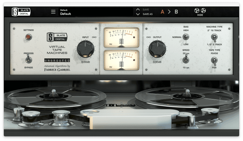The height and width of the screenshot is (141, 243).
Task: Switch to preset slot B
Action: (176, 12)
